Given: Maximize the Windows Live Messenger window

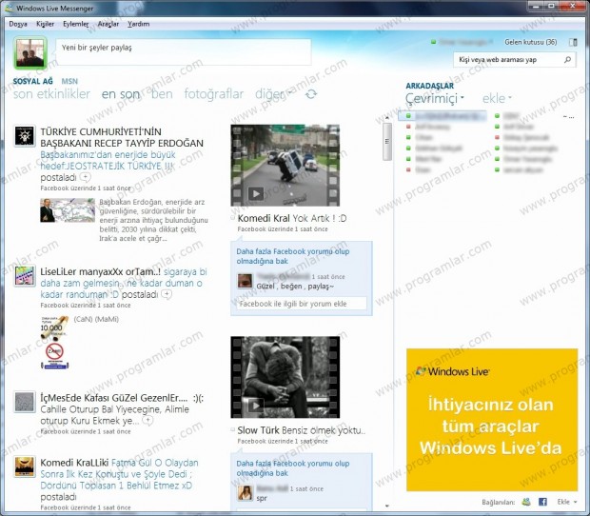Looking at the screenshot, I should (552, 6).
